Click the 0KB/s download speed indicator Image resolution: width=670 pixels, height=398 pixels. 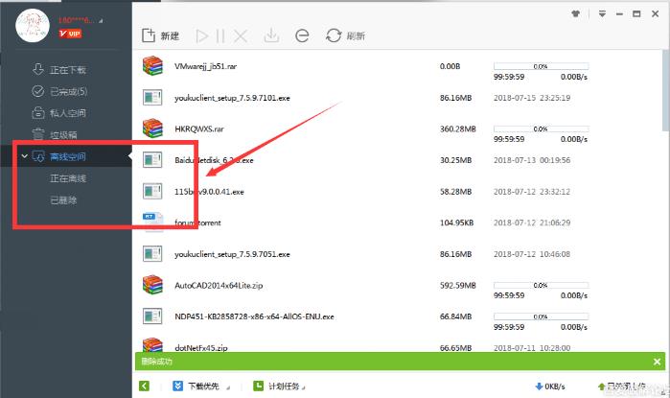tap(550, 386)
